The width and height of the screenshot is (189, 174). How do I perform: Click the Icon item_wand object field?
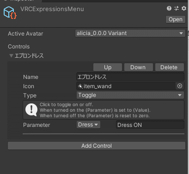(126, 86)
